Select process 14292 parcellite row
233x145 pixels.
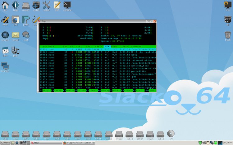(98, 71)
